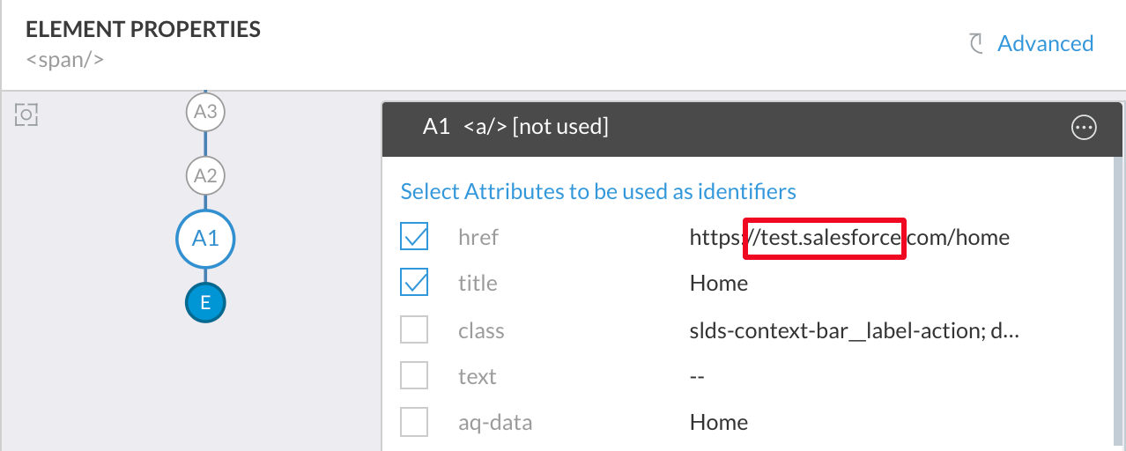The width and height of the screenshot is (1126, 451).
Task: Click the locate element target icon
Action: click(x=27, y=115)
